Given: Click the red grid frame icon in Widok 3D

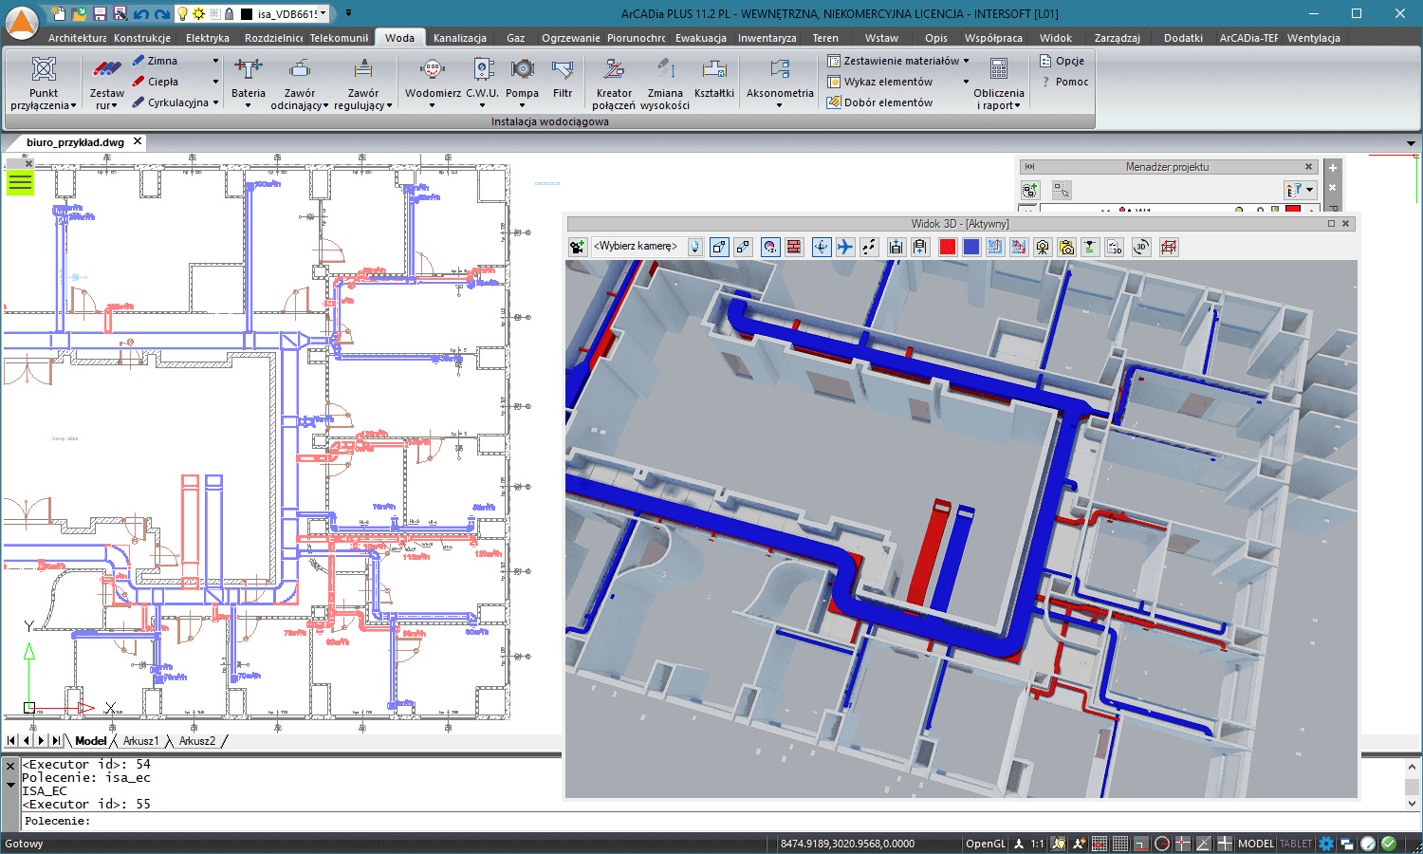Looking at the screenshot, I should pyautogui.click(x=1169, y=247).
